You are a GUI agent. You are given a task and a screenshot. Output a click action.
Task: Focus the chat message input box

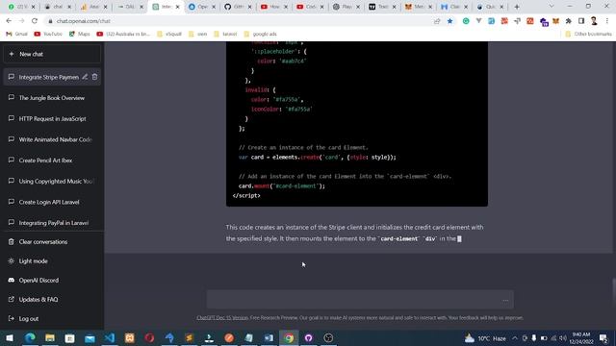(360, 300)
